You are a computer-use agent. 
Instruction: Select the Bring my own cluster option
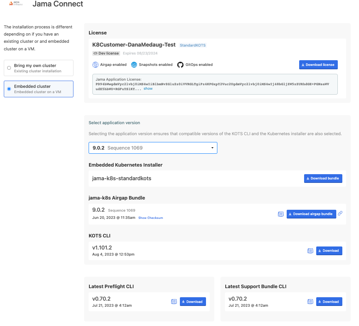point(9,68)
